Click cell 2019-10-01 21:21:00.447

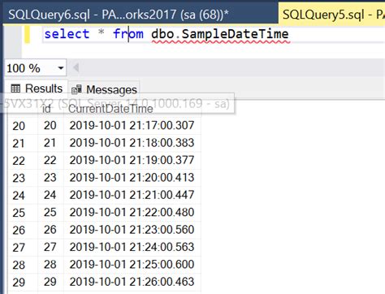[x=132, y=195]
